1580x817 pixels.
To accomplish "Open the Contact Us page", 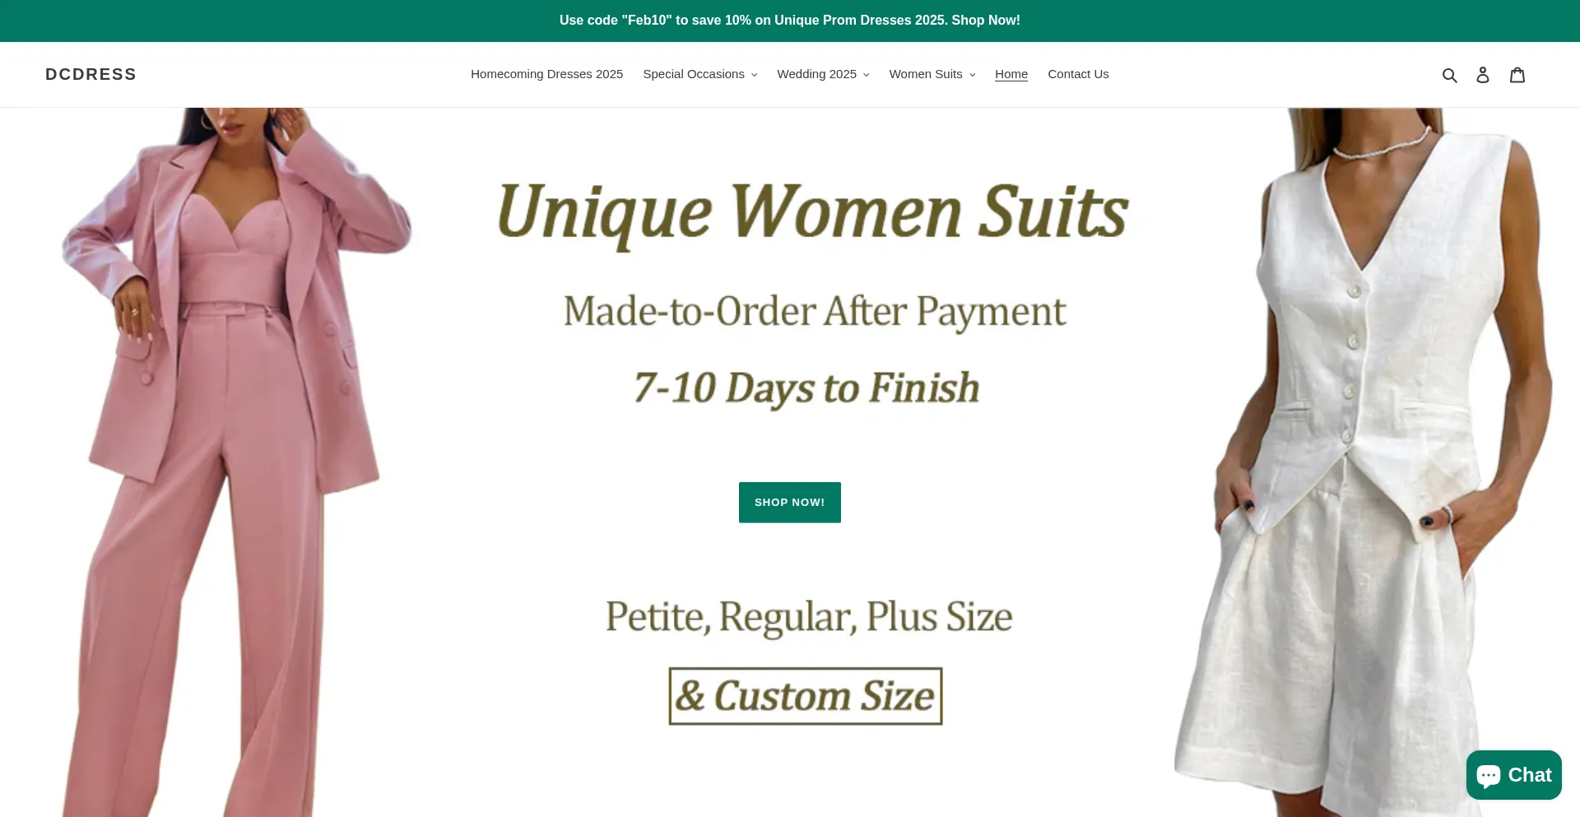I will point(1078,74).
